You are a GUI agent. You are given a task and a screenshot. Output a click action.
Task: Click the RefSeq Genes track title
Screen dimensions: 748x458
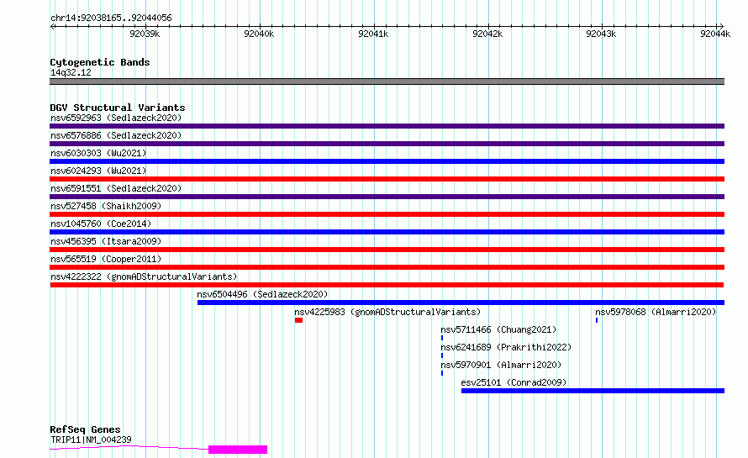[x=85, y=429]
